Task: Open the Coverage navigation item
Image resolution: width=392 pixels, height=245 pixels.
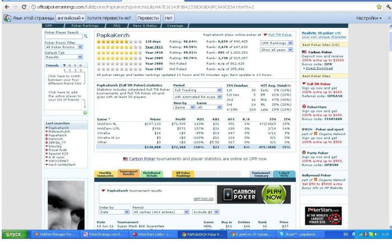Action: pos(175,26)
